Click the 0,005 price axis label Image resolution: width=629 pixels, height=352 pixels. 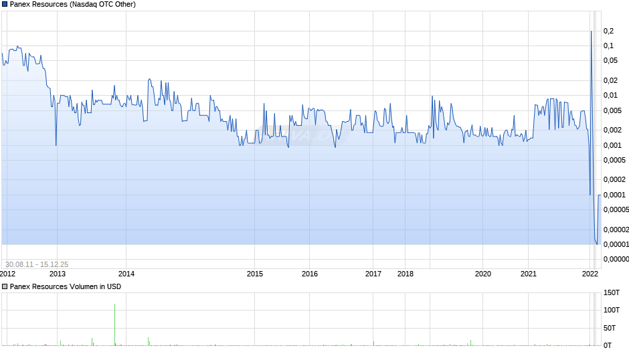pyautogui.click(x=612, y=110)
